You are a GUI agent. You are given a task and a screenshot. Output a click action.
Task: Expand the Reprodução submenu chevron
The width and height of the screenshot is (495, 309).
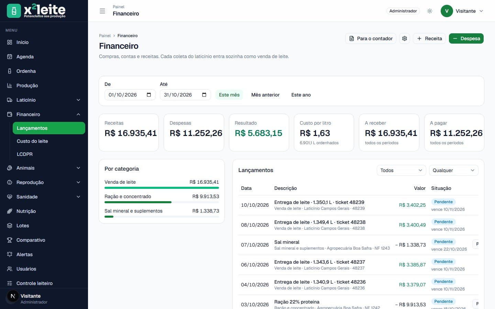[78, 182]
